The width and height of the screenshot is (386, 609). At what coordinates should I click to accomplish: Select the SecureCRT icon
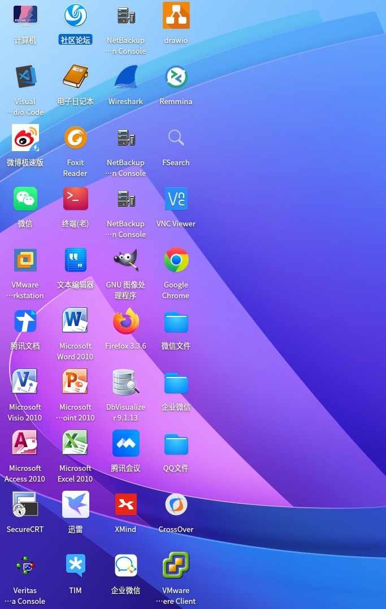(25, 504)
